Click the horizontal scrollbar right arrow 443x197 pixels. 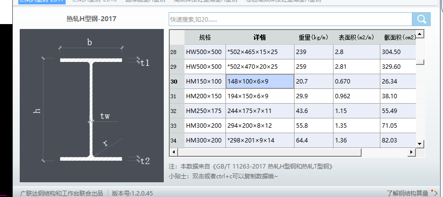tap(411, 152)
